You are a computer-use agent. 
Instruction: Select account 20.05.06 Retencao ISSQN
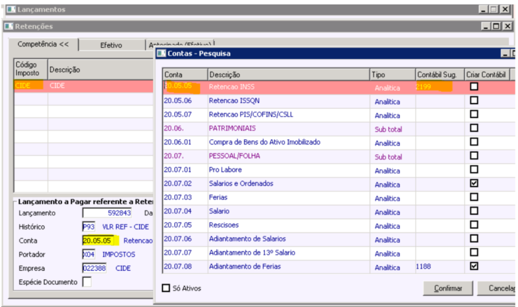click(339, 101)
